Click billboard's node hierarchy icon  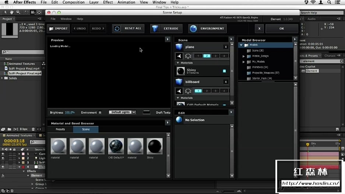tap(179, 91)
